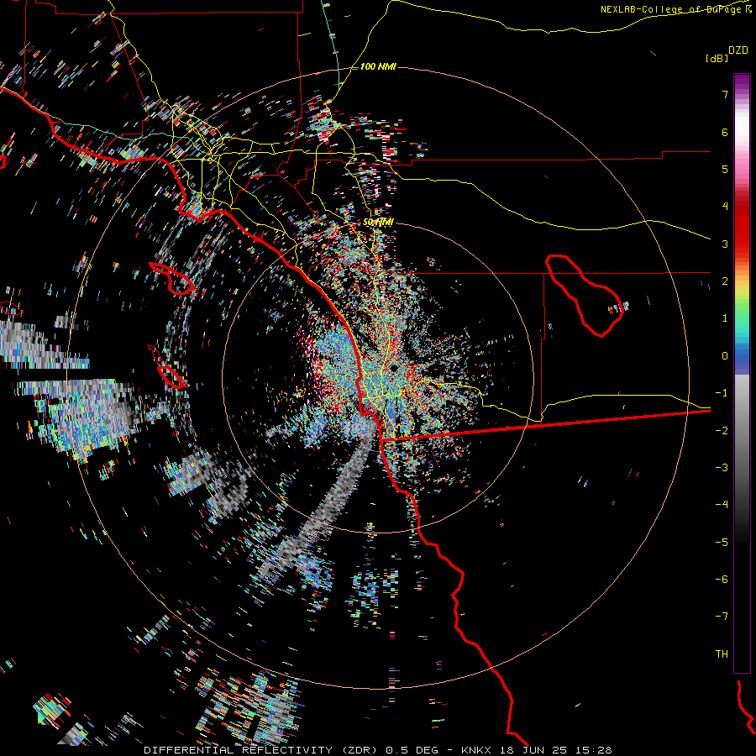Click the 15:28 timestamp
756x756 pixels.
click(595, 750)
